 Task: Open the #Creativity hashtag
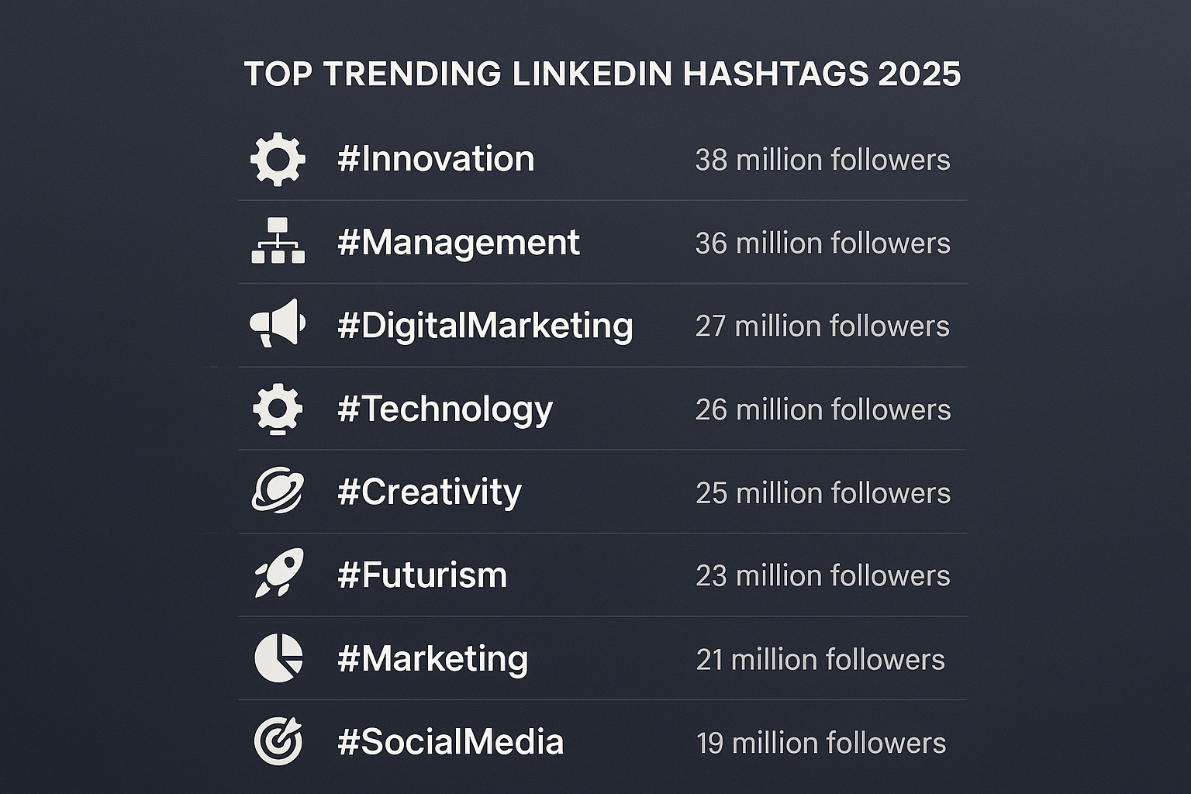[430, 492]
